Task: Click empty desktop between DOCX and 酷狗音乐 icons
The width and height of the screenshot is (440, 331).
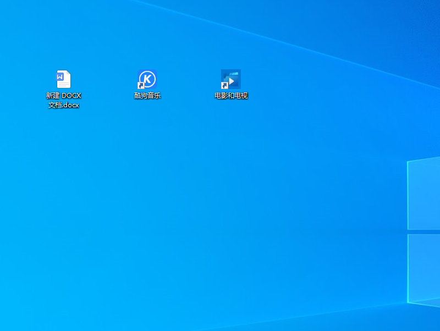Action: tap(106, 82)
